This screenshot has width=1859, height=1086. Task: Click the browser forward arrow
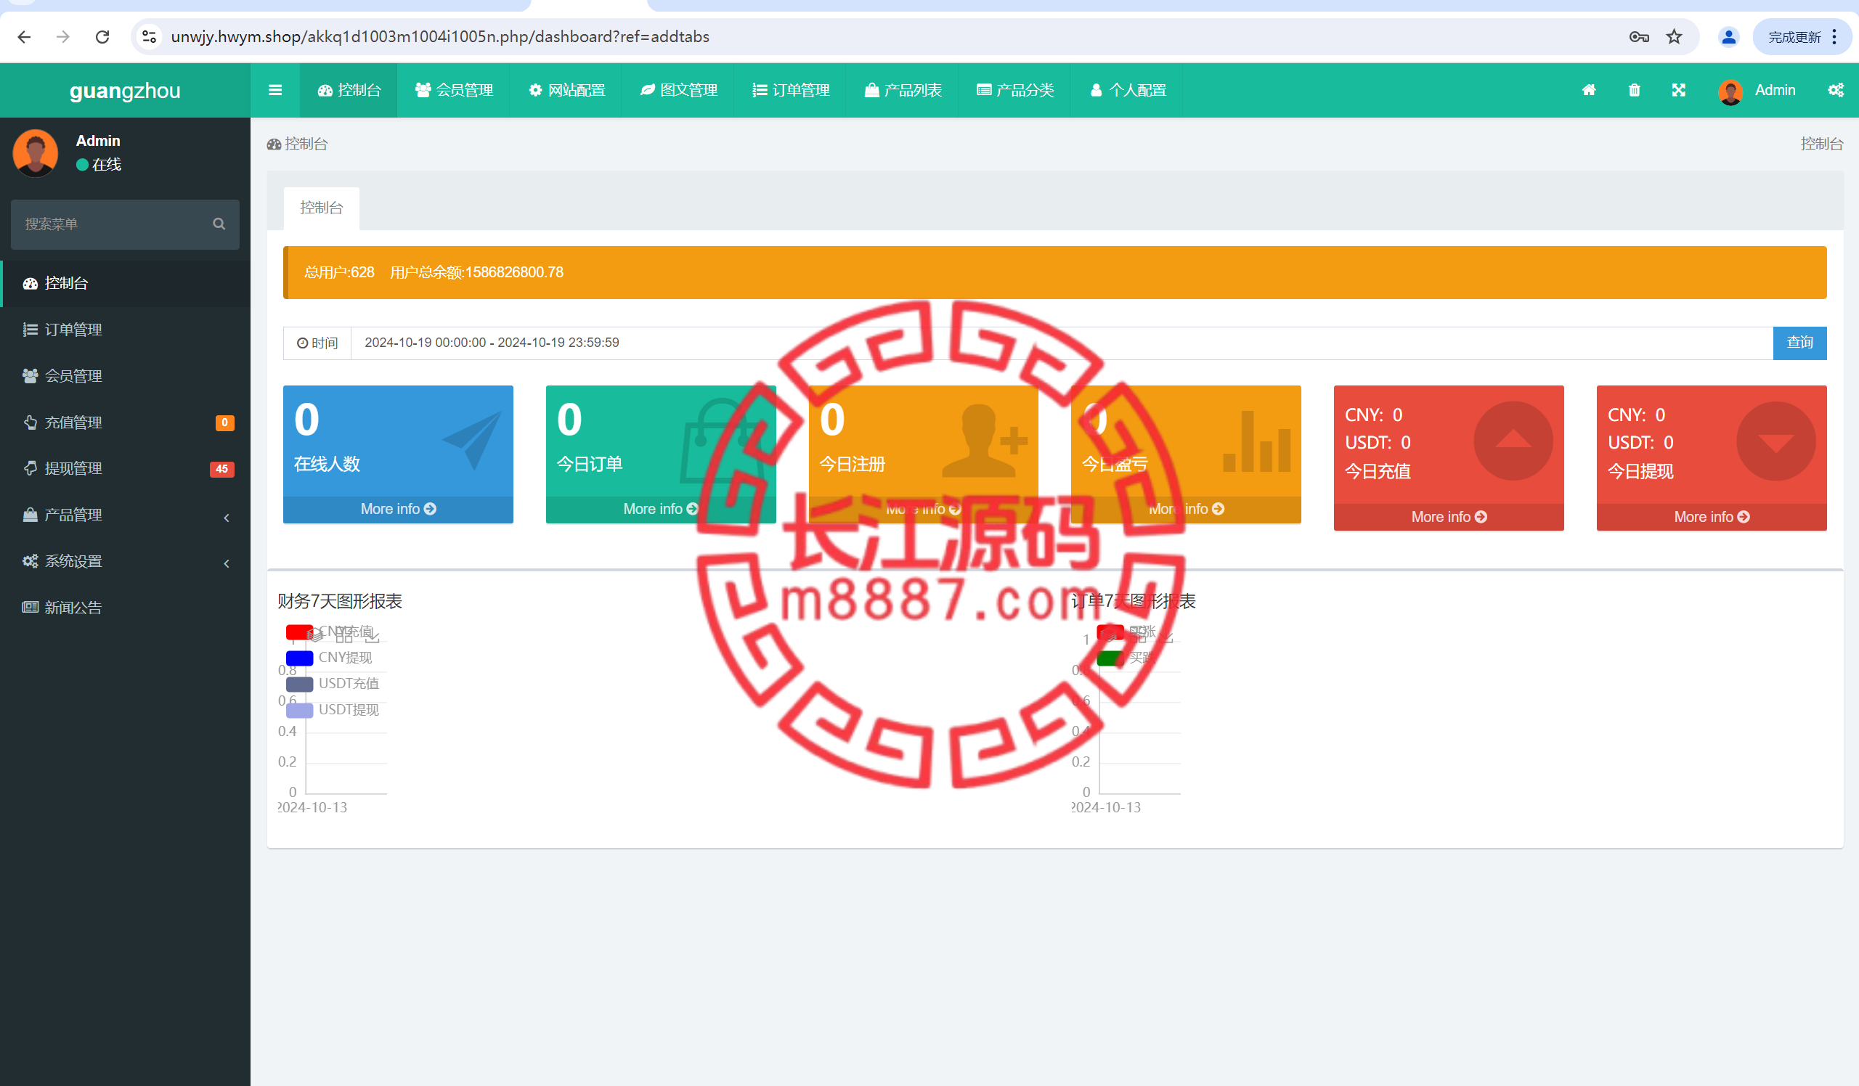[63, 37]
